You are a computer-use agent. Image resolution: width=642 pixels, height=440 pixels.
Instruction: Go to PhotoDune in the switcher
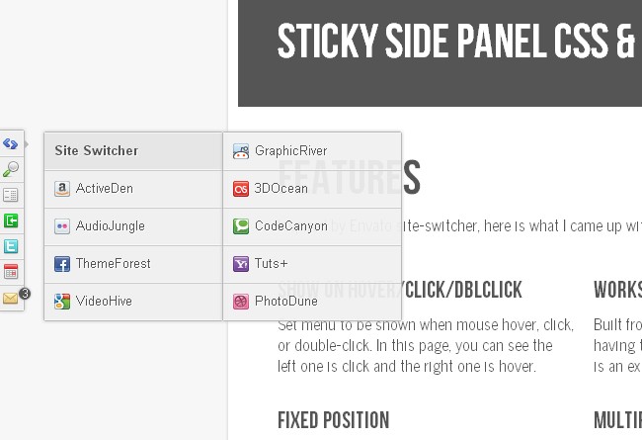[x=285, y=302]
